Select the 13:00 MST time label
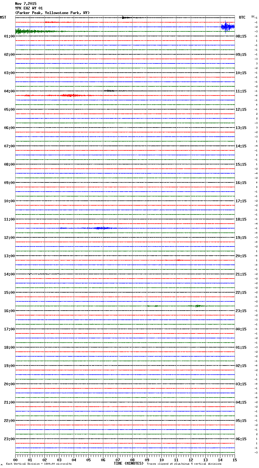This screenshot has height=468, width=259. click(x=9, y=256)
